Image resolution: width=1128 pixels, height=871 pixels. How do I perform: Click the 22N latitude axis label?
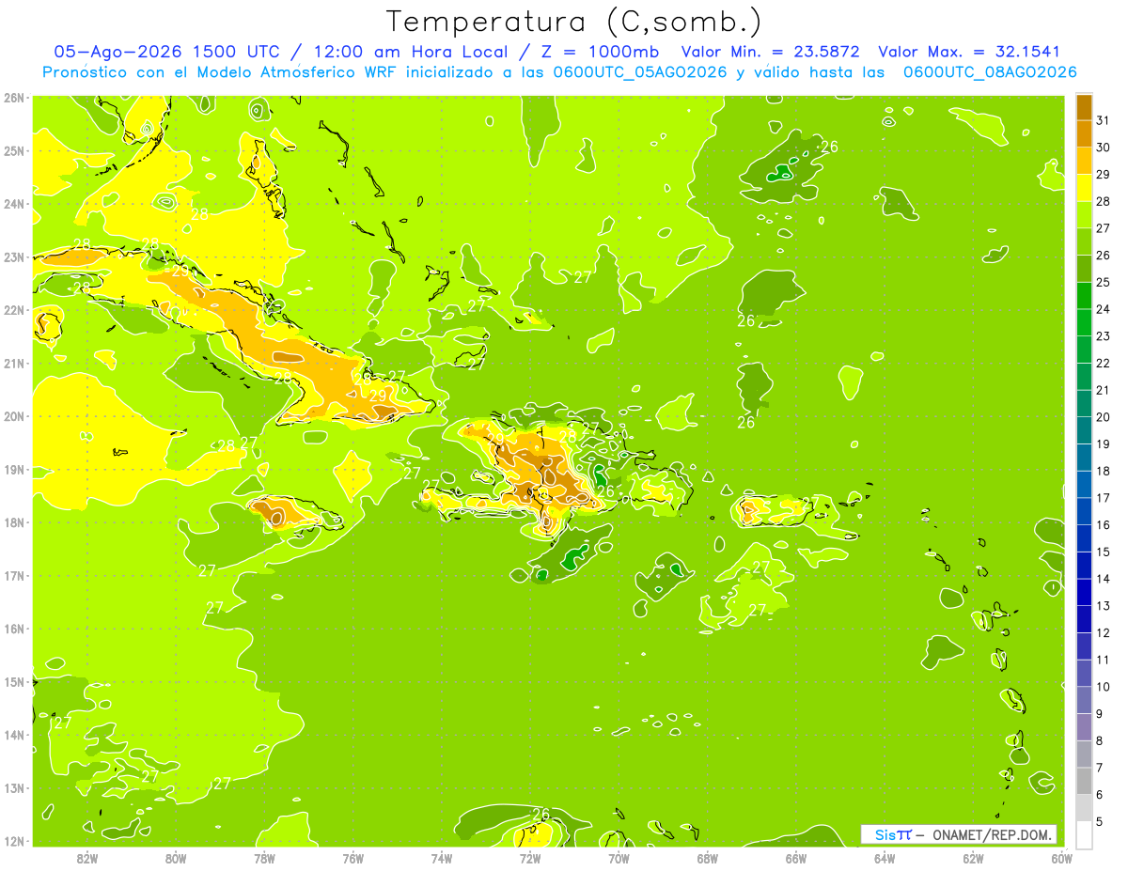click(14, 310)
